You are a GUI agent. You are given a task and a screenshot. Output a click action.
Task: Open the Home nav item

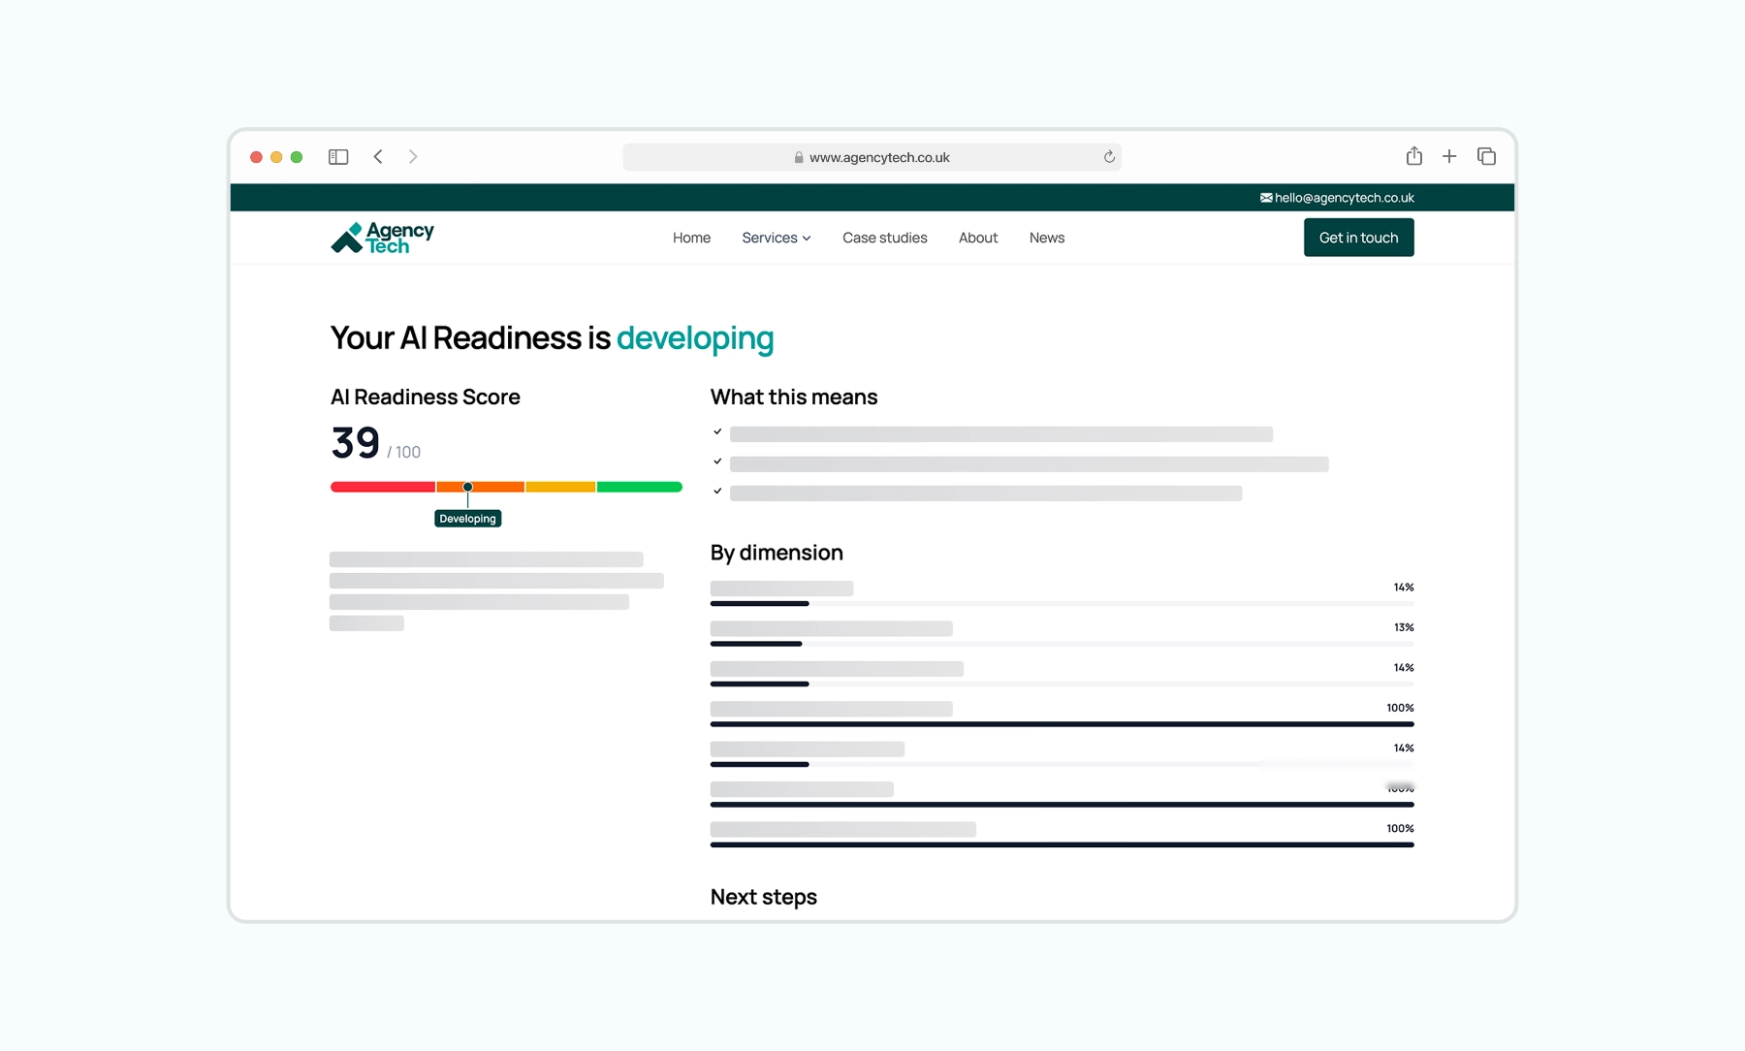(691, 238)
